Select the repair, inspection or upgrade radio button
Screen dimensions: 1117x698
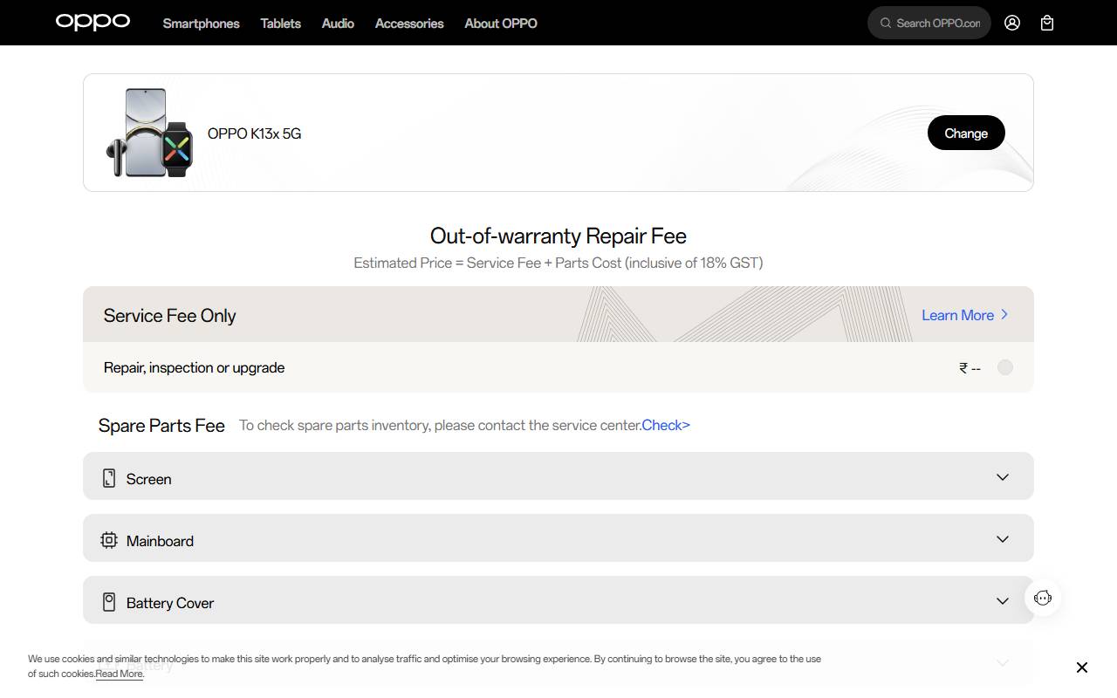pos(1005,367)
